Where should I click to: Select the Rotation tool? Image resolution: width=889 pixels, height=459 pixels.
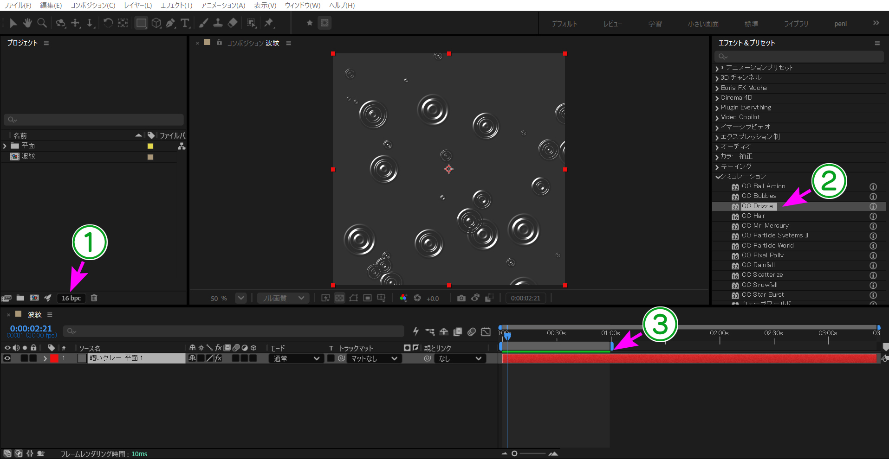(x=108, y=23)
